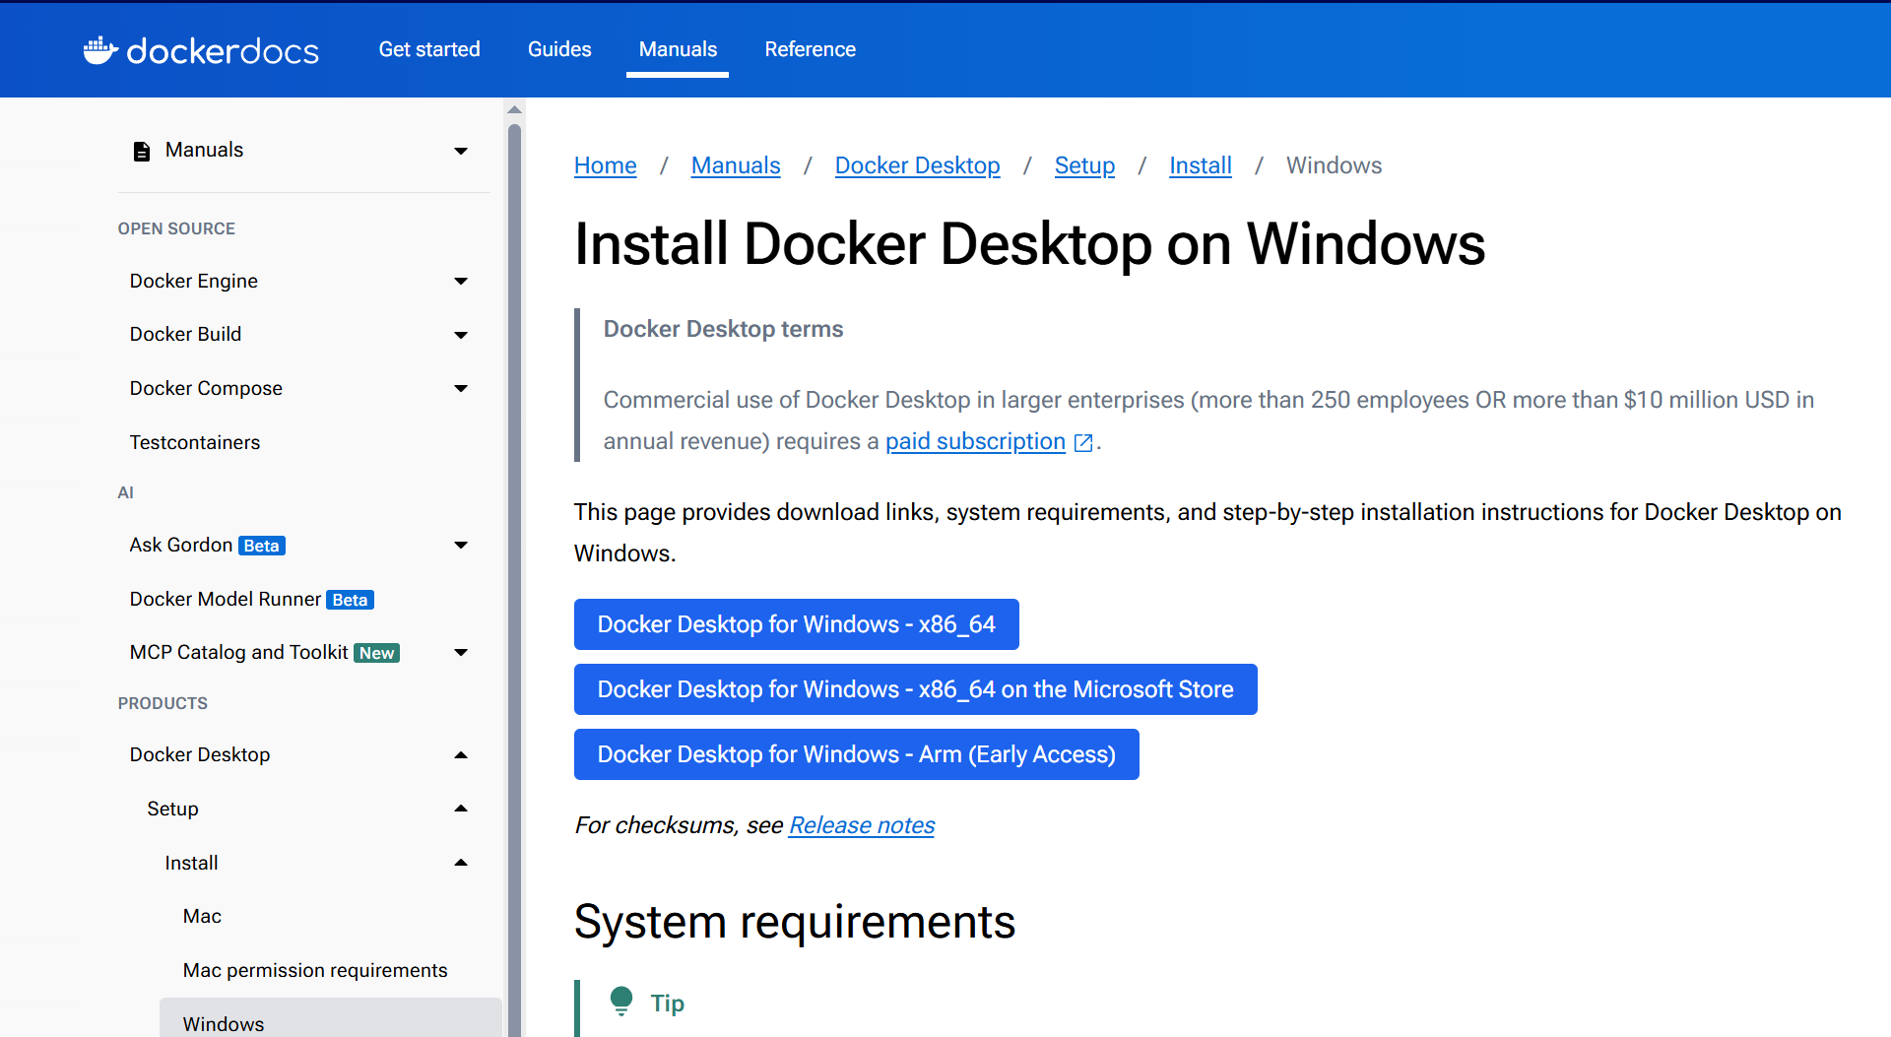
Task: Go to Setup breadcrumb link
Action: click(x=1084, y=165)
